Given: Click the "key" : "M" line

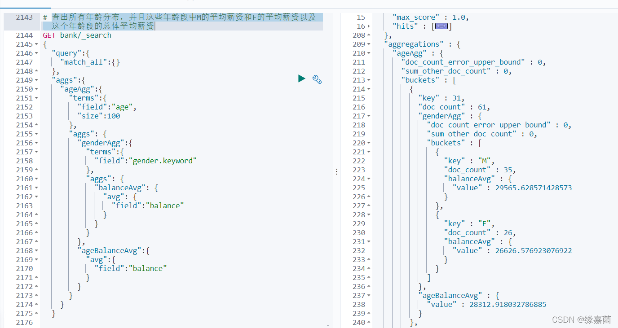Looking at the screenshot, I should [469, 161].
